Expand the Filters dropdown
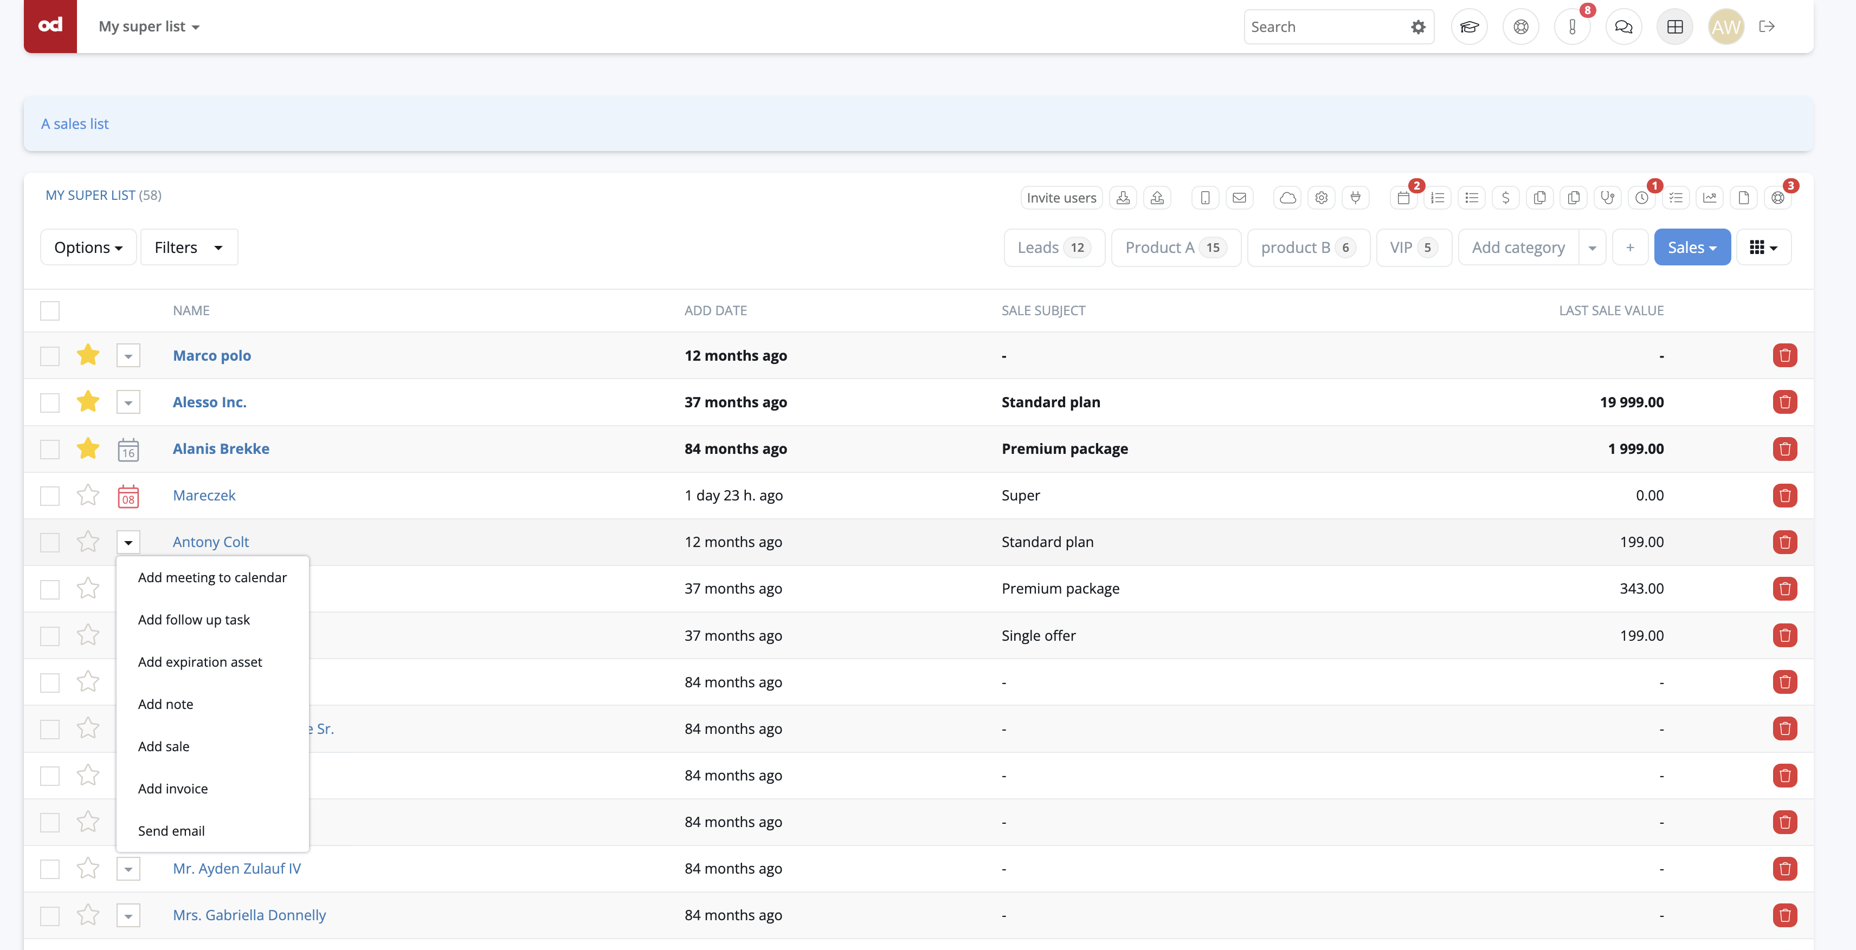This screenshot has width=1856, height=950. pos(189,247)
